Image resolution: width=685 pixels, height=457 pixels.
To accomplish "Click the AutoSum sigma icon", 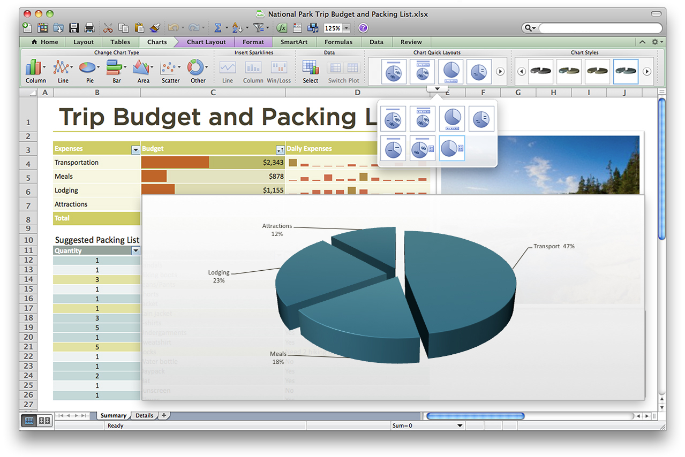I will click(217, 28).
